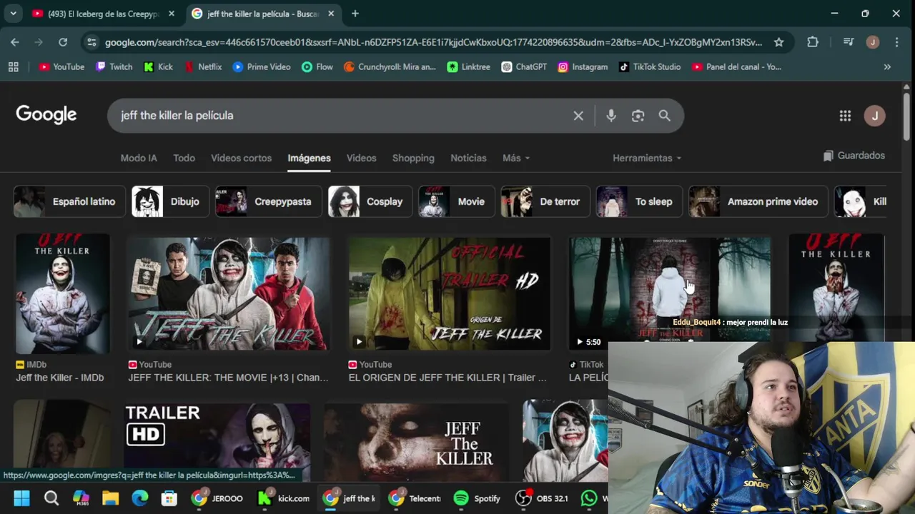
Task: Show hidden bookmarks with chevron
Action: (x=887, y=66)
